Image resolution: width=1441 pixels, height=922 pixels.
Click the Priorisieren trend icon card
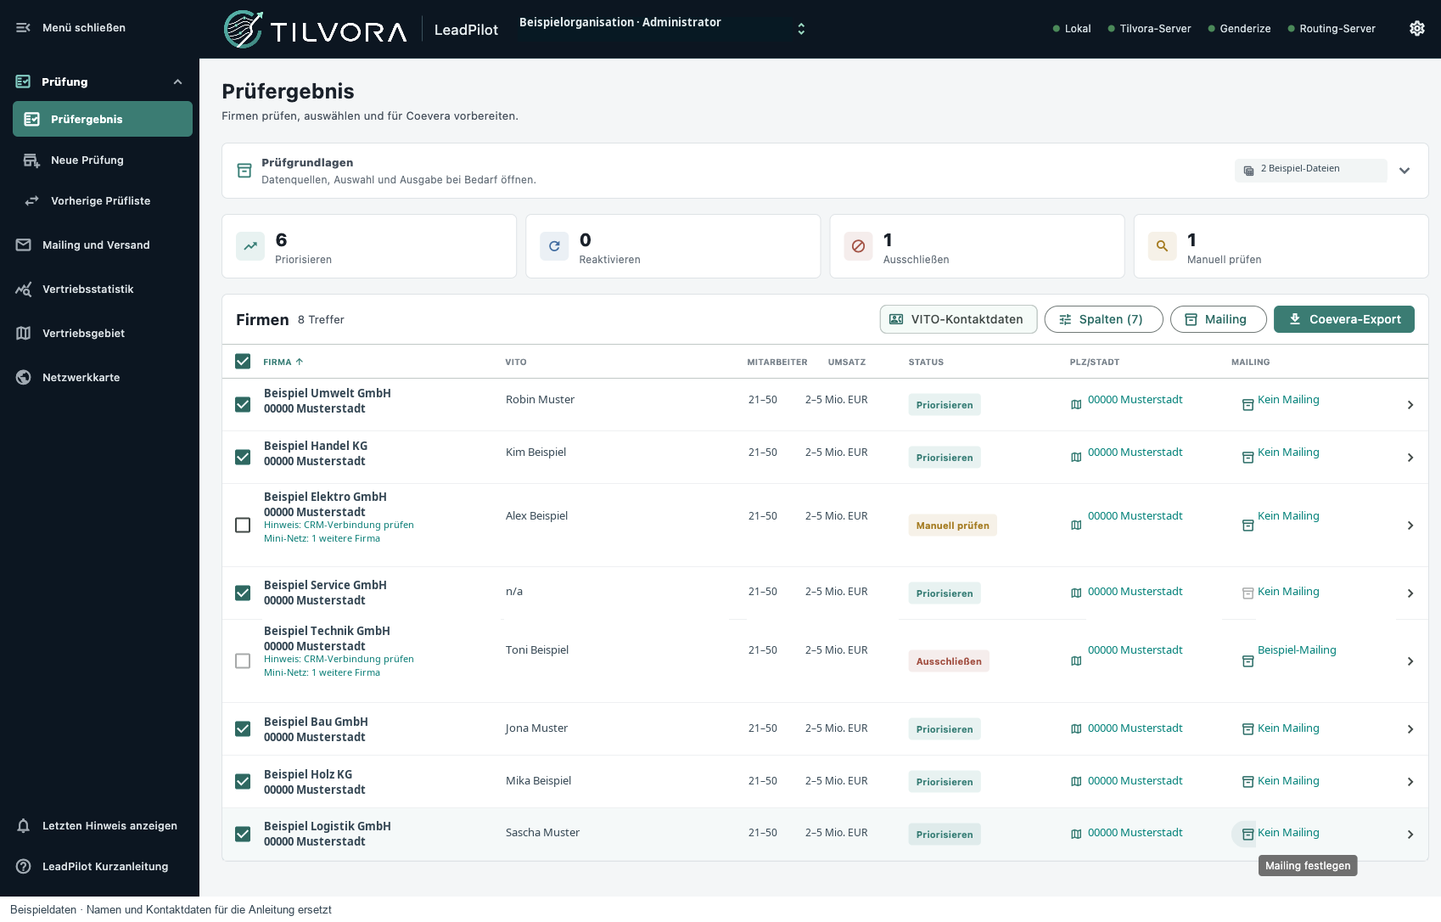click(250, 246)
